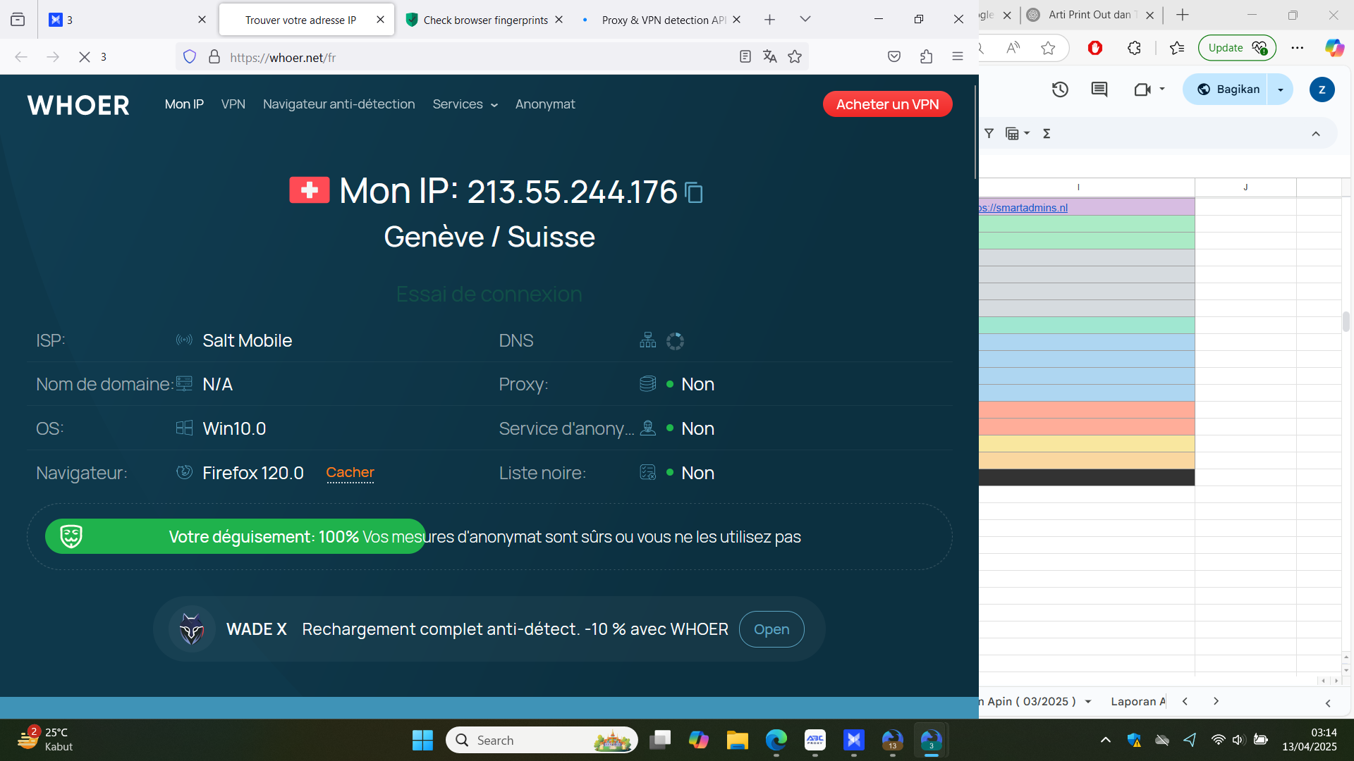Image resolution: width=1354 pixels, height=761 pixels.
Task: Click the tracking protection shield icon
Action: [x=190, y=57]
